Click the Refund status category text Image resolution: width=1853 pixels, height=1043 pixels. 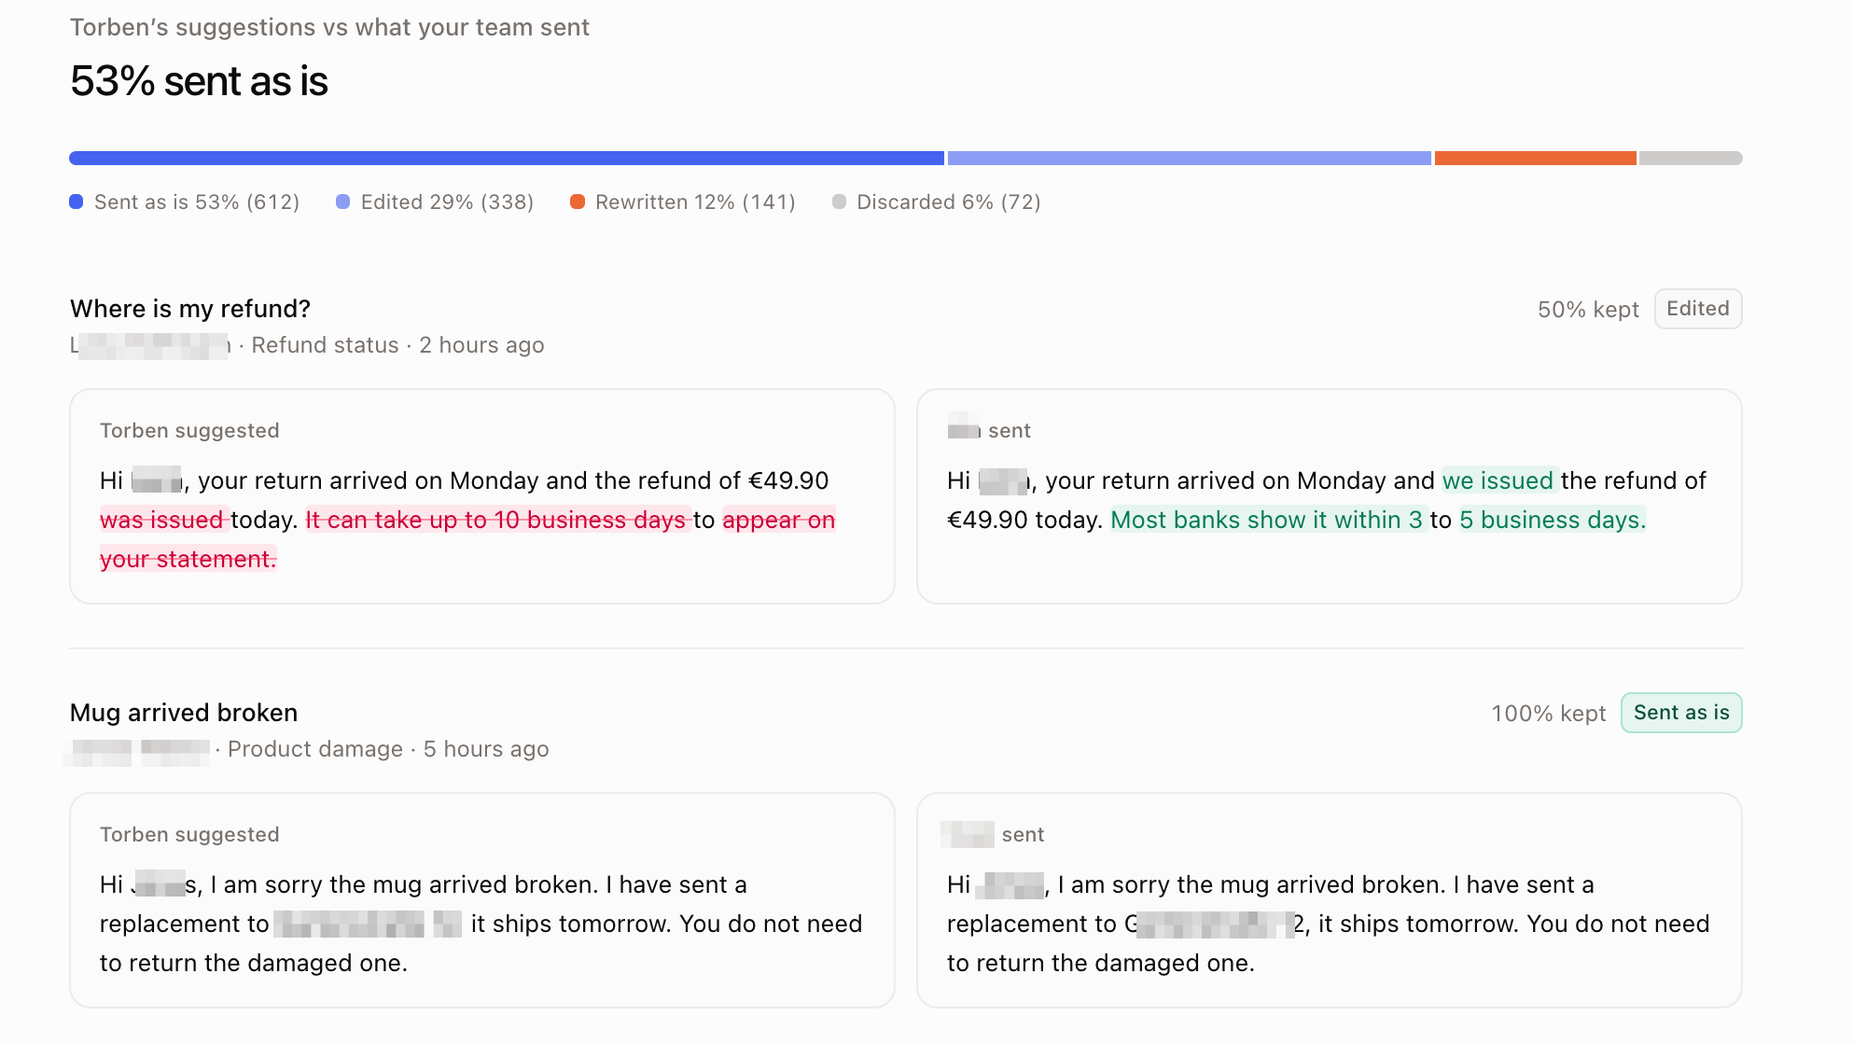pos(325,345)
